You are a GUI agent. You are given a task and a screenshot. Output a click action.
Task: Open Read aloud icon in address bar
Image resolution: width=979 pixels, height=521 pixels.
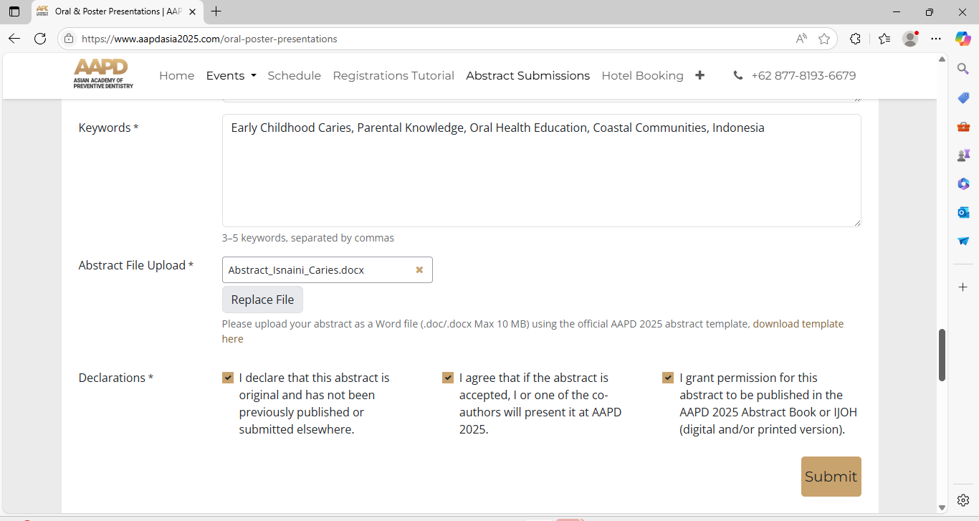tap(801, 39)
